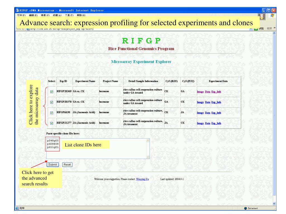This screenshot has height=214, width=286.
Task: Click the Internet Explorer title bar icon
Action: click(x=17, y=10)
